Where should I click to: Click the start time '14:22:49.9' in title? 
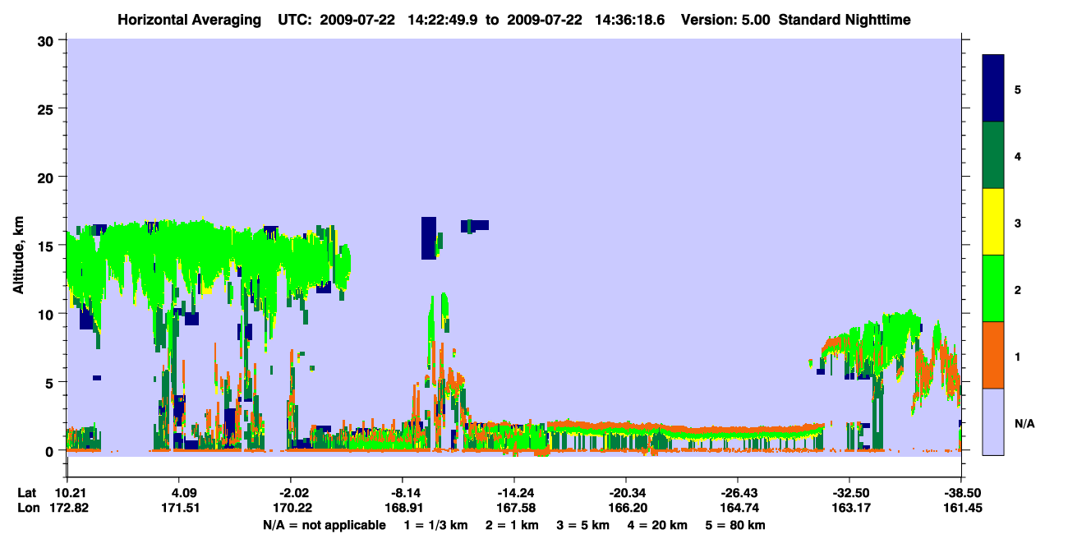[444, 19]
